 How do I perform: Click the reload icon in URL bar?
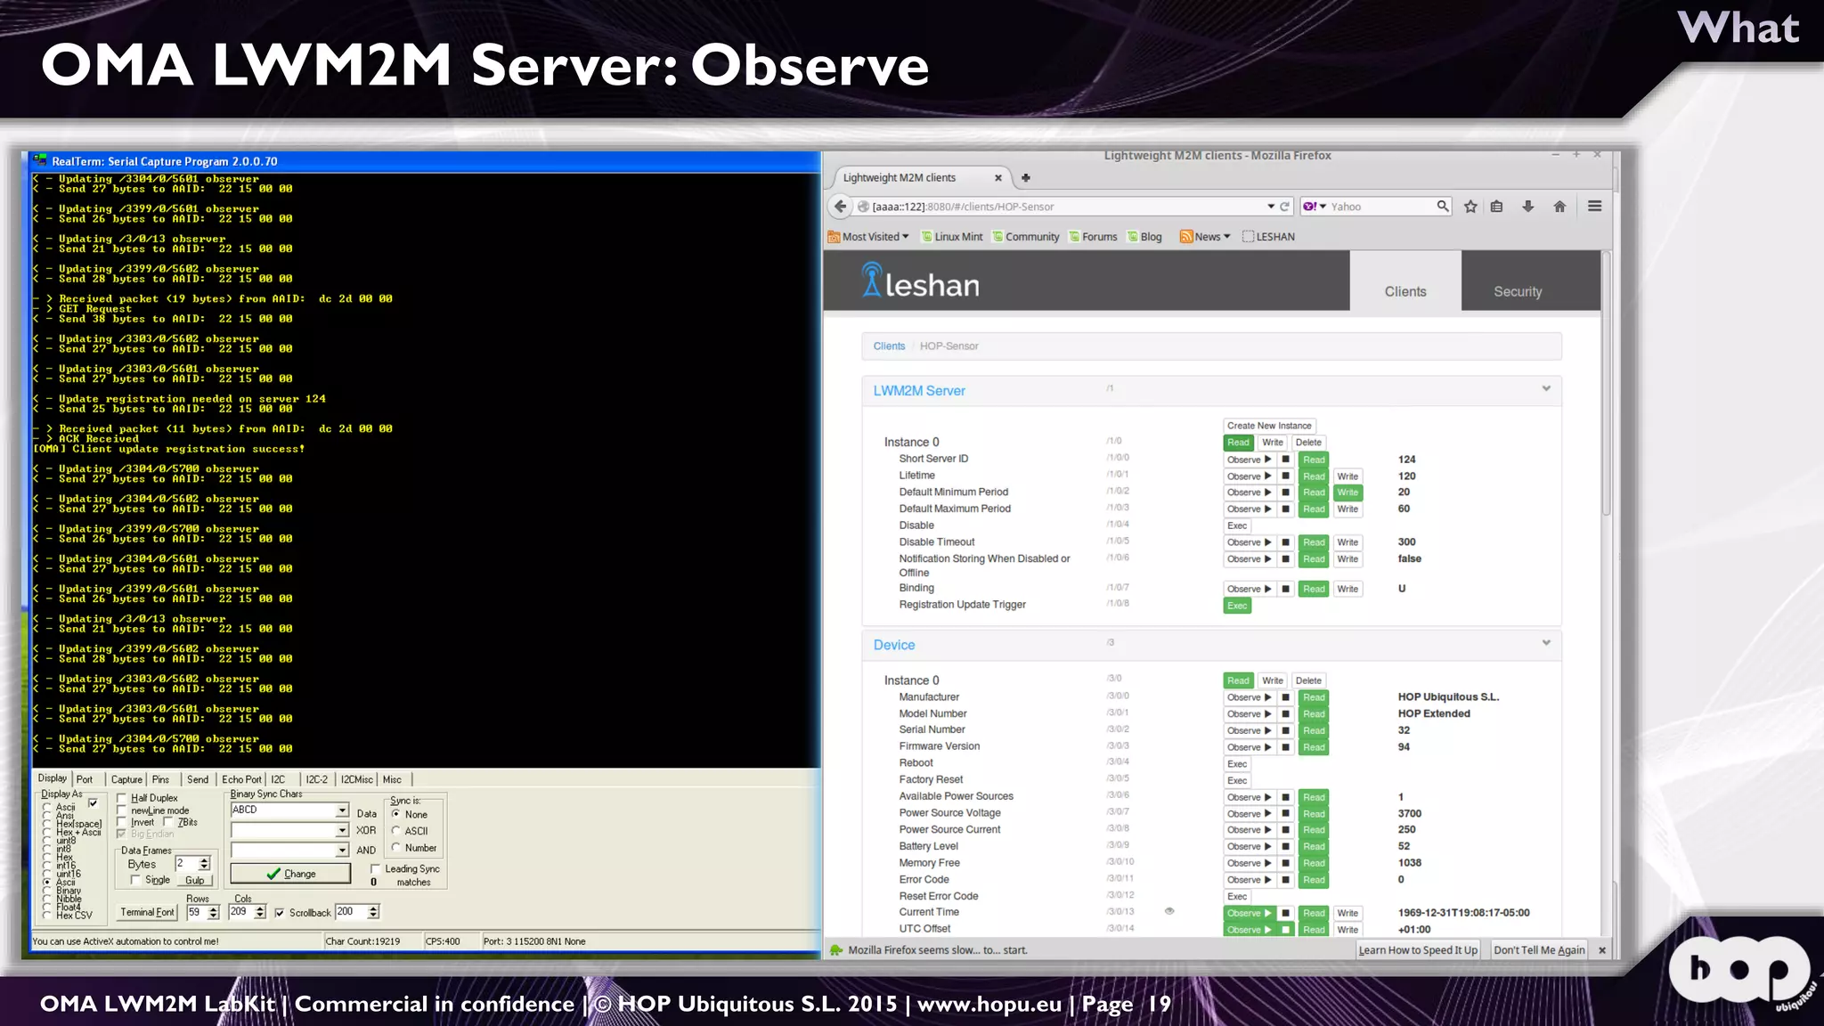point(1284,207)
